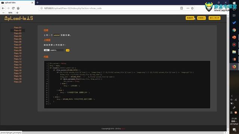Open Pass-10 in the sidebar
Screen dimensions: 239x134
click(18, 53)
